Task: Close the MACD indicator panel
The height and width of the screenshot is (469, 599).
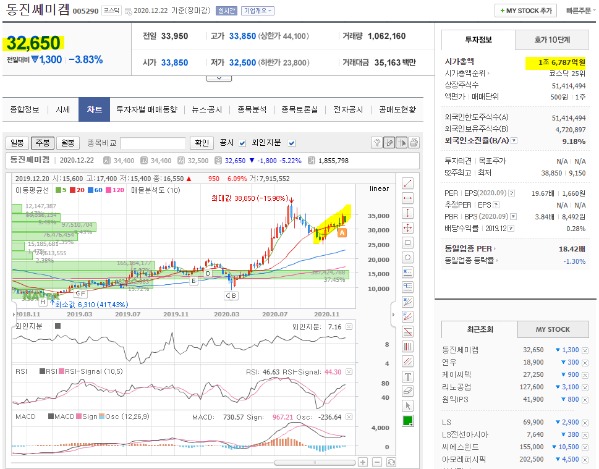Action: pos(349,416)
